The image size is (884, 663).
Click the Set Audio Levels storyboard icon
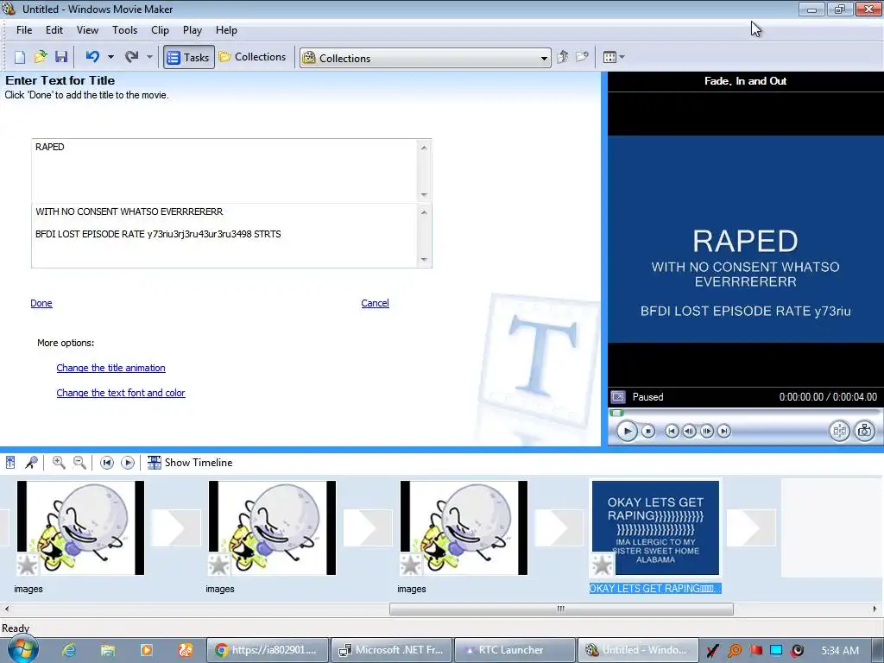(10, 463)
